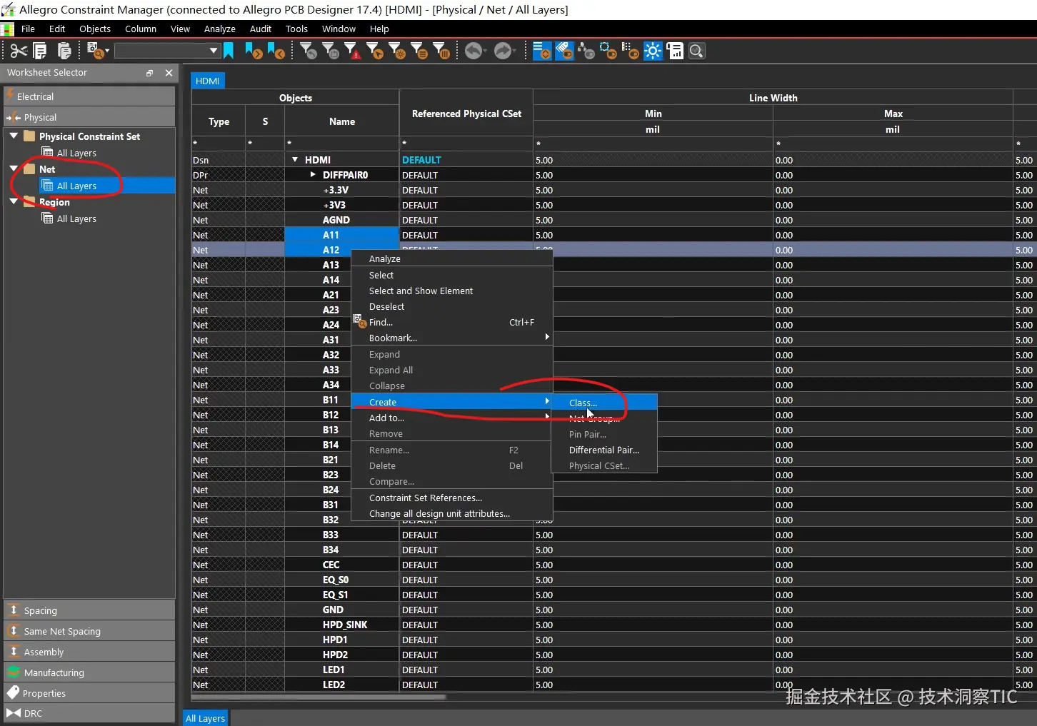Close the Worksheet Selector panel
This screenshot has width=1037, height=726.
click(x=169, y=73)
